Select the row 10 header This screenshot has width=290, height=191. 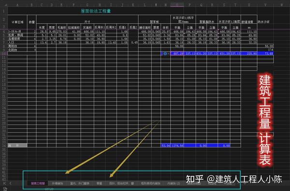[x=4, y=54]
